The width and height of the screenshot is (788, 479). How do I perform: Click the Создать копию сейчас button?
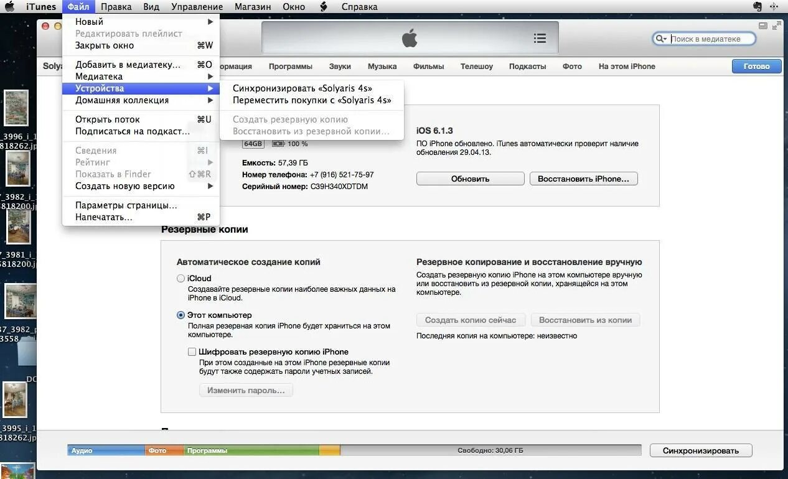471,320
